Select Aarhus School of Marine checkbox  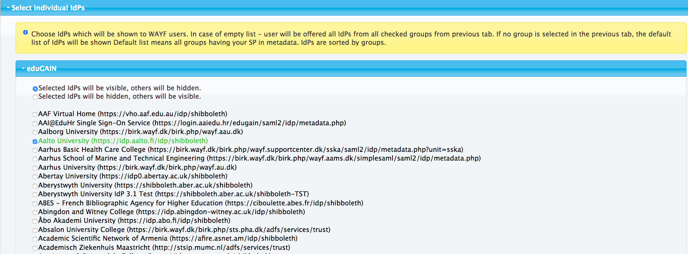pos(35,159)
